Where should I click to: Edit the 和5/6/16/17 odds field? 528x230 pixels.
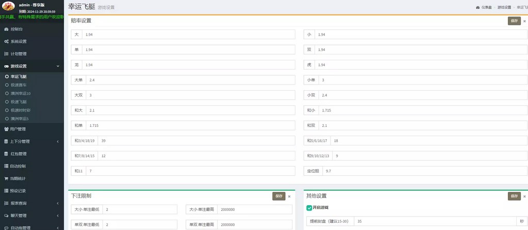coord(429,141)
